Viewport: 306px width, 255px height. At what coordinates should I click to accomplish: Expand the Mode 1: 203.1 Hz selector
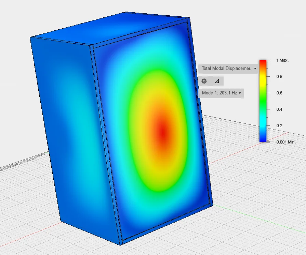coord(221,93)
